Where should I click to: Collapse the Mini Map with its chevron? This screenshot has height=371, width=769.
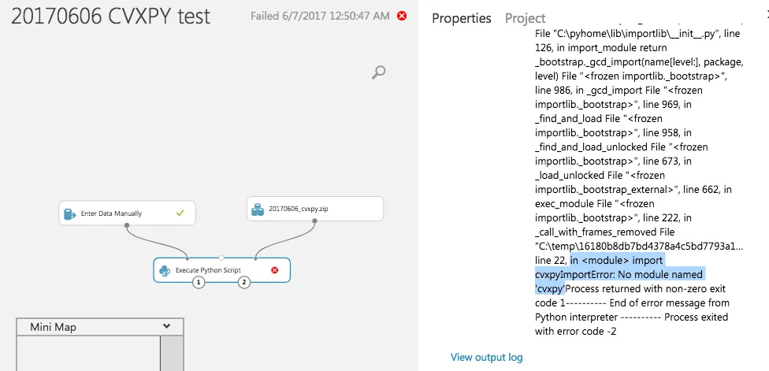[166, 326]
